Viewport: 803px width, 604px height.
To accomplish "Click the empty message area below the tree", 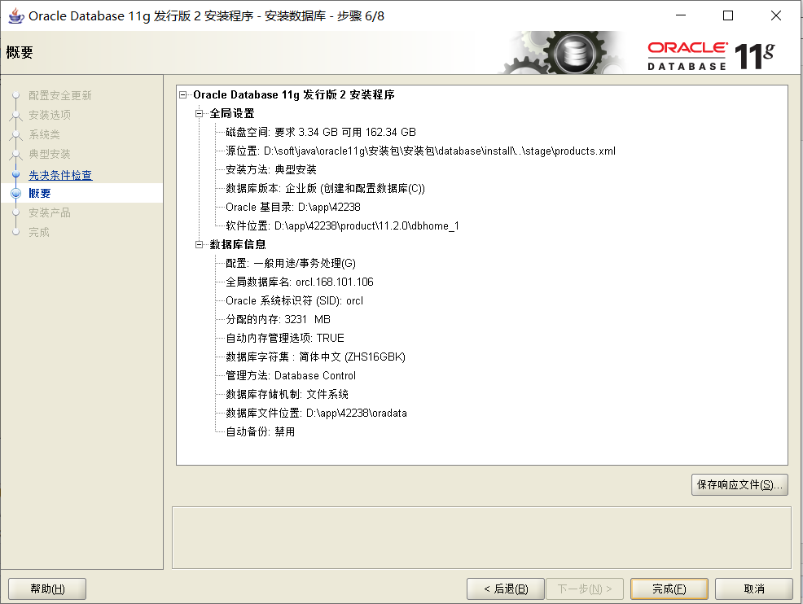I will 480,537.
